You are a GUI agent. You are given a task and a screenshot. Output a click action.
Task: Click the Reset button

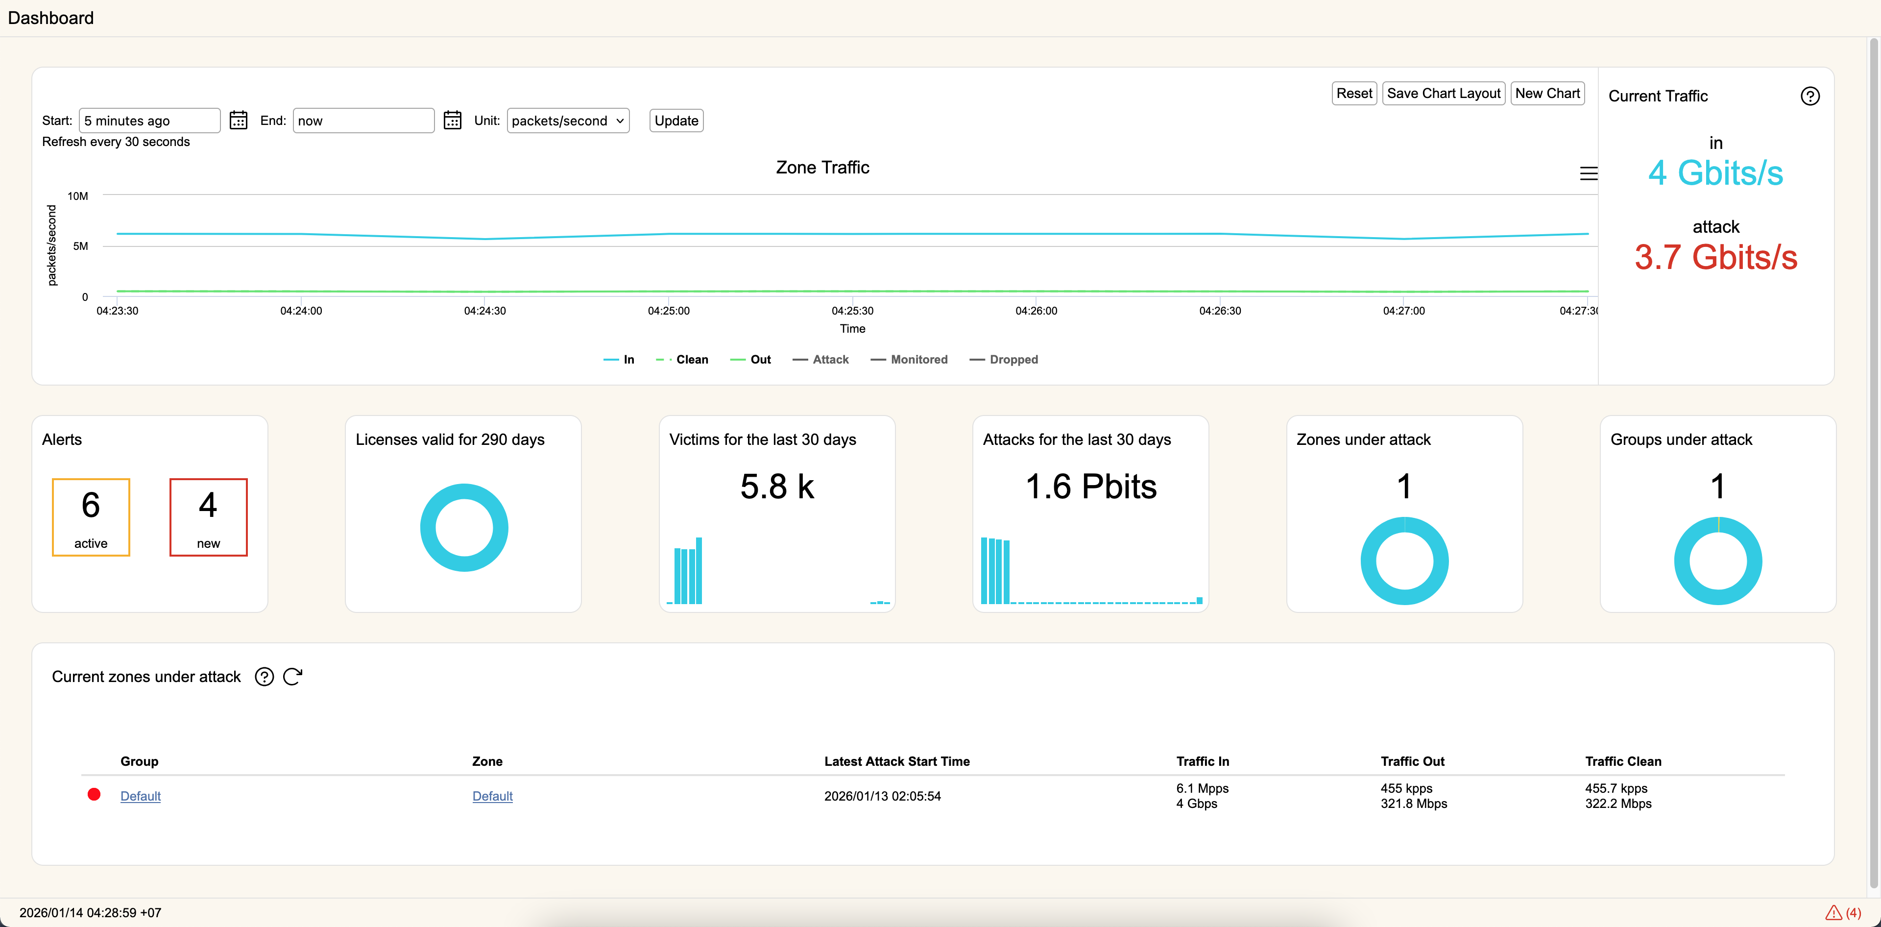1354,94
